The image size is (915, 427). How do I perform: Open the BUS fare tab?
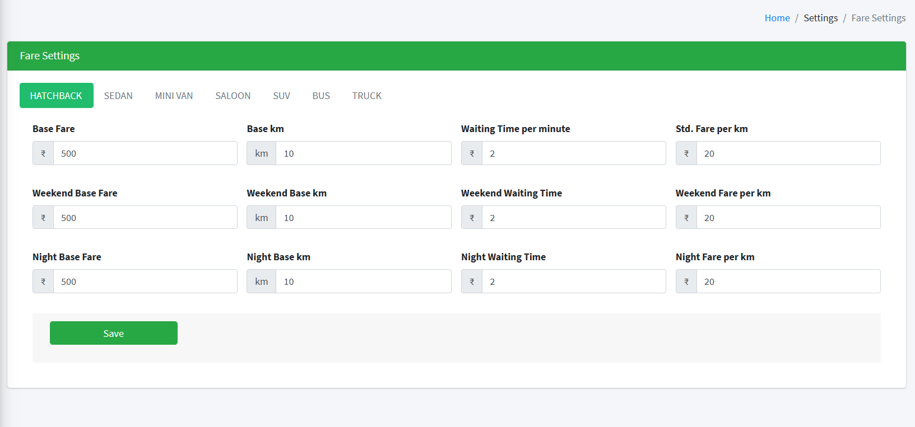click(321, 96)
